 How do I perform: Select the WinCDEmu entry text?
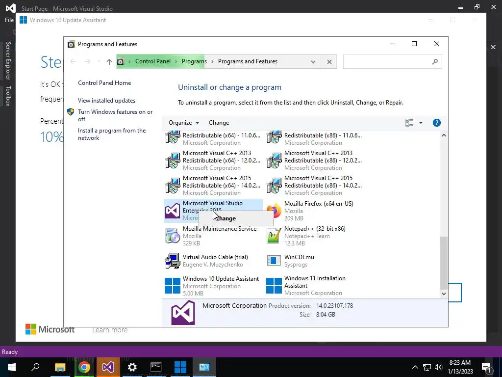pyautogui.click(x=300, y=257)
